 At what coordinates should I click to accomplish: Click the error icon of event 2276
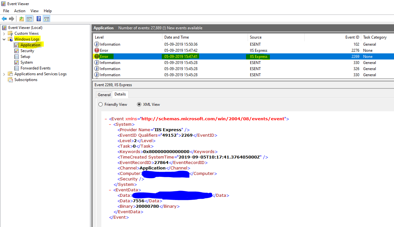[97, 50]
